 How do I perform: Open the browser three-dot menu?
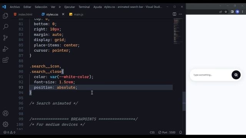click(243, 12)
